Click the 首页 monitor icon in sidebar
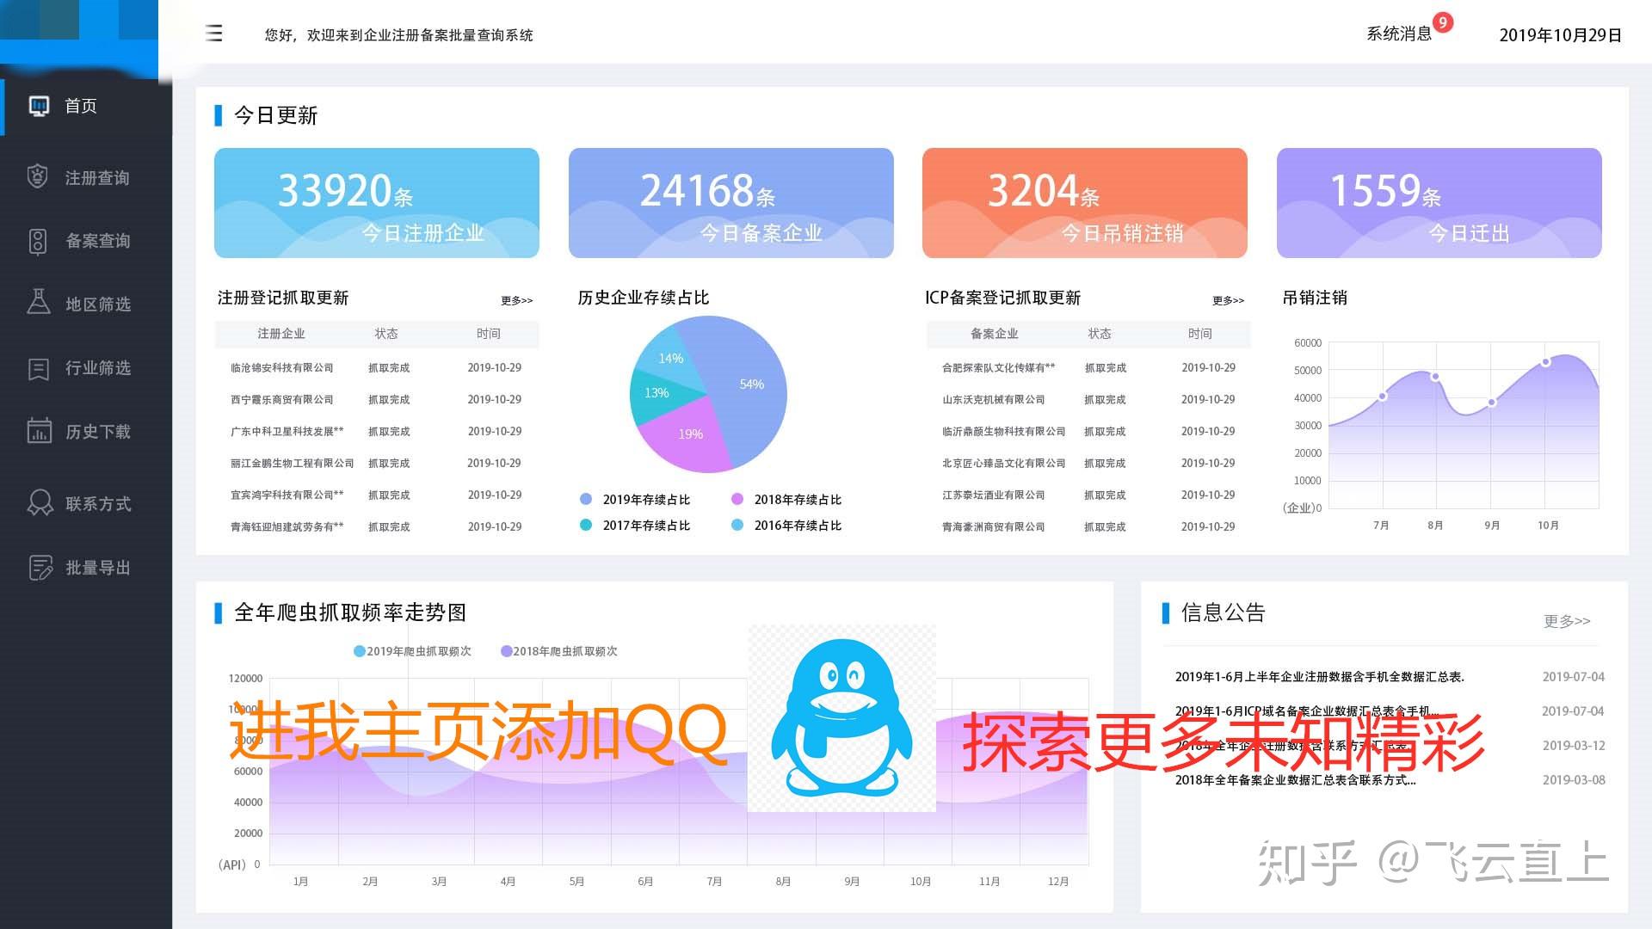This screenshot has width=1652, height=929. click(39, 106)
